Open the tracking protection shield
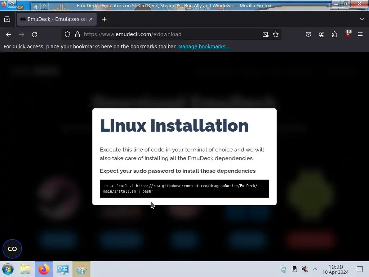369x277 pixels. [x=67, y=34]
